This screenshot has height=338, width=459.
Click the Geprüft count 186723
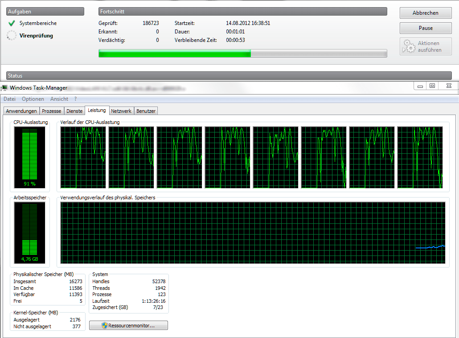tap(151, 23)
